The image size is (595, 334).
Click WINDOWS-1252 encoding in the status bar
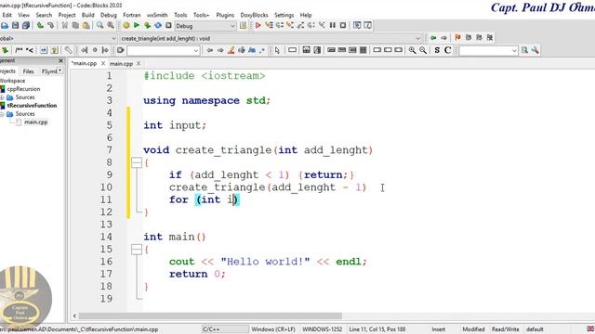click(322, 329)
